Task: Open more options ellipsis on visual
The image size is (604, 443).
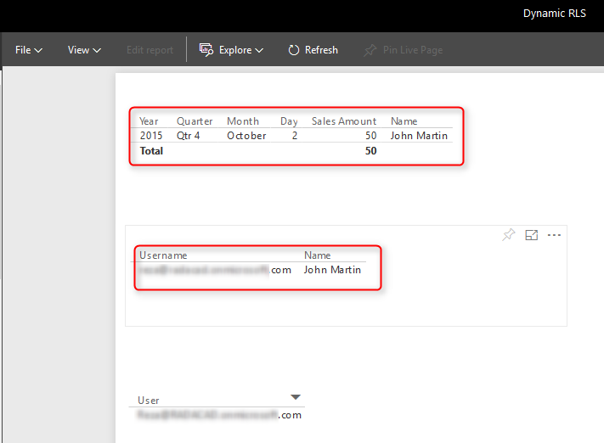Action: pos(555,235)
